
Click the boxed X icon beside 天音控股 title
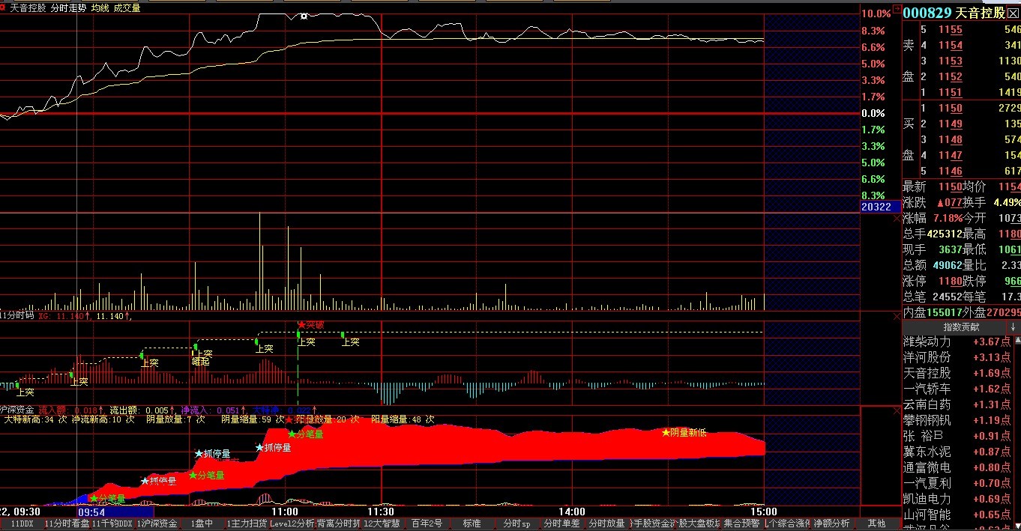[1014, 13]
